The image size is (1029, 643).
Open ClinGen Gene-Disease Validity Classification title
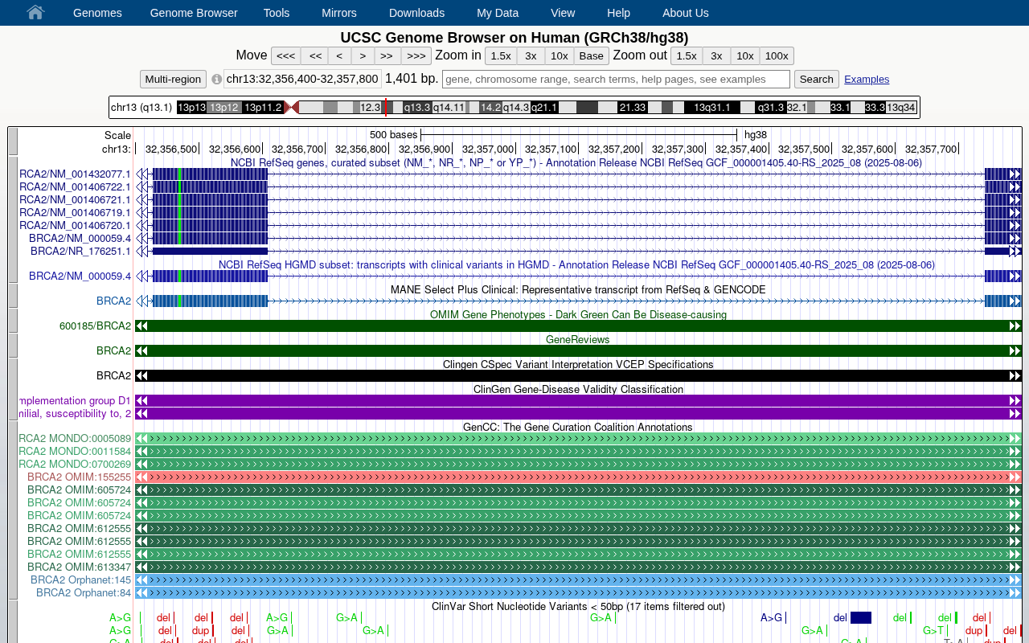(578, 389)
